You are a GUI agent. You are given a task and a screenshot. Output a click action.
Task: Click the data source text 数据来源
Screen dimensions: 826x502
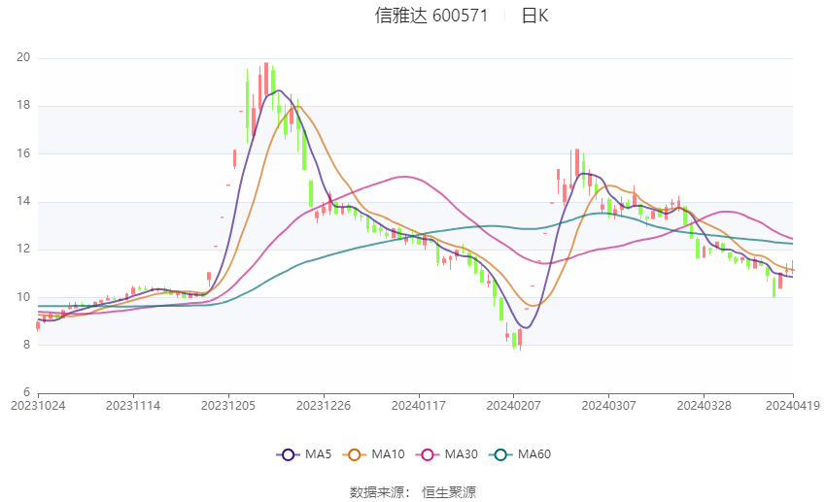tap(377, 492)
